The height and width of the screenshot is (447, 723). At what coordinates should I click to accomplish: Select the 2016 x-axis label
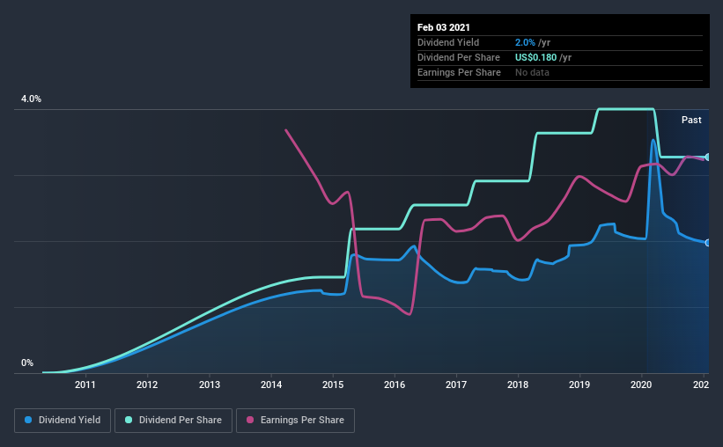[395, 385]
